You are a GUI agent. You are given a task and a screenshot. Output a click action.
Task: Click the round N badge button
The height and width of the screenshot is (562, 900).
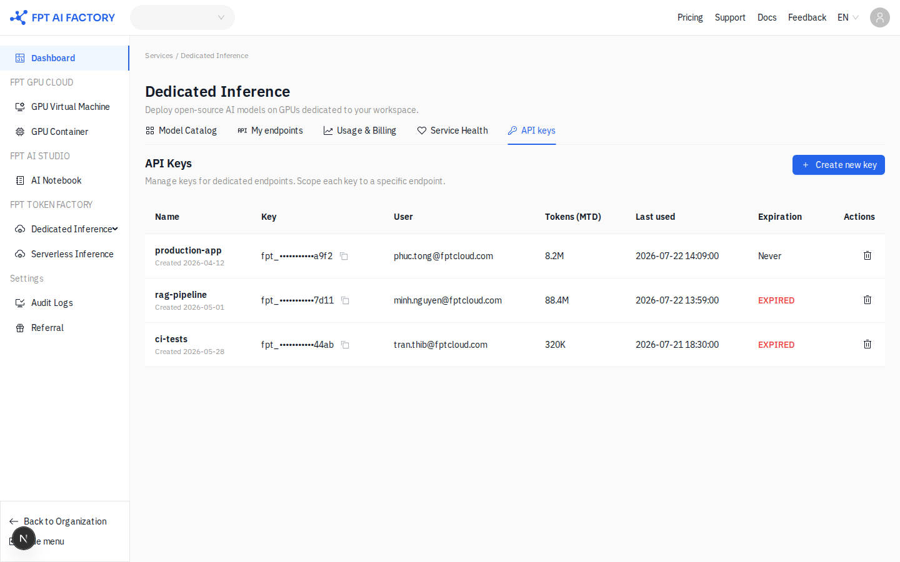(24, 538)
